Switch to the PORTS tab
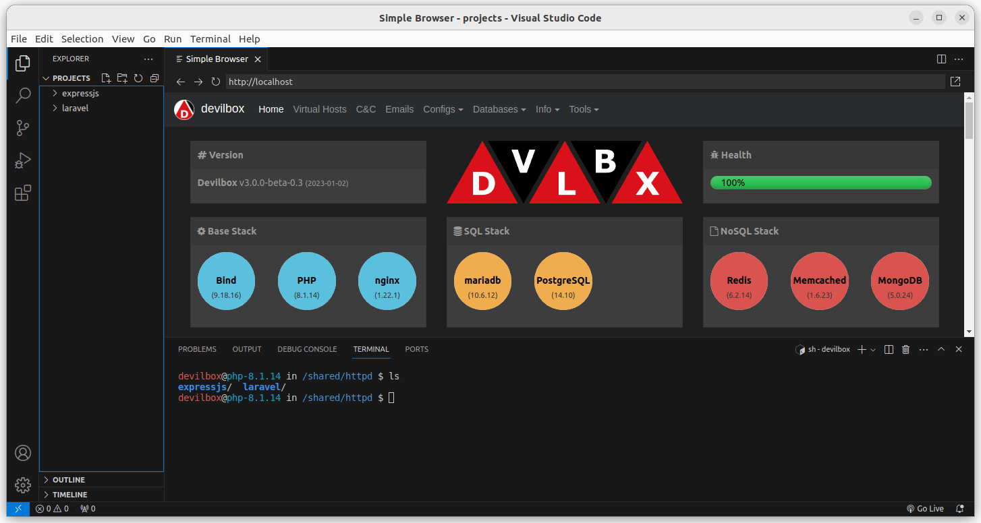This screenshot has height=523, width=981. (416, 349)
